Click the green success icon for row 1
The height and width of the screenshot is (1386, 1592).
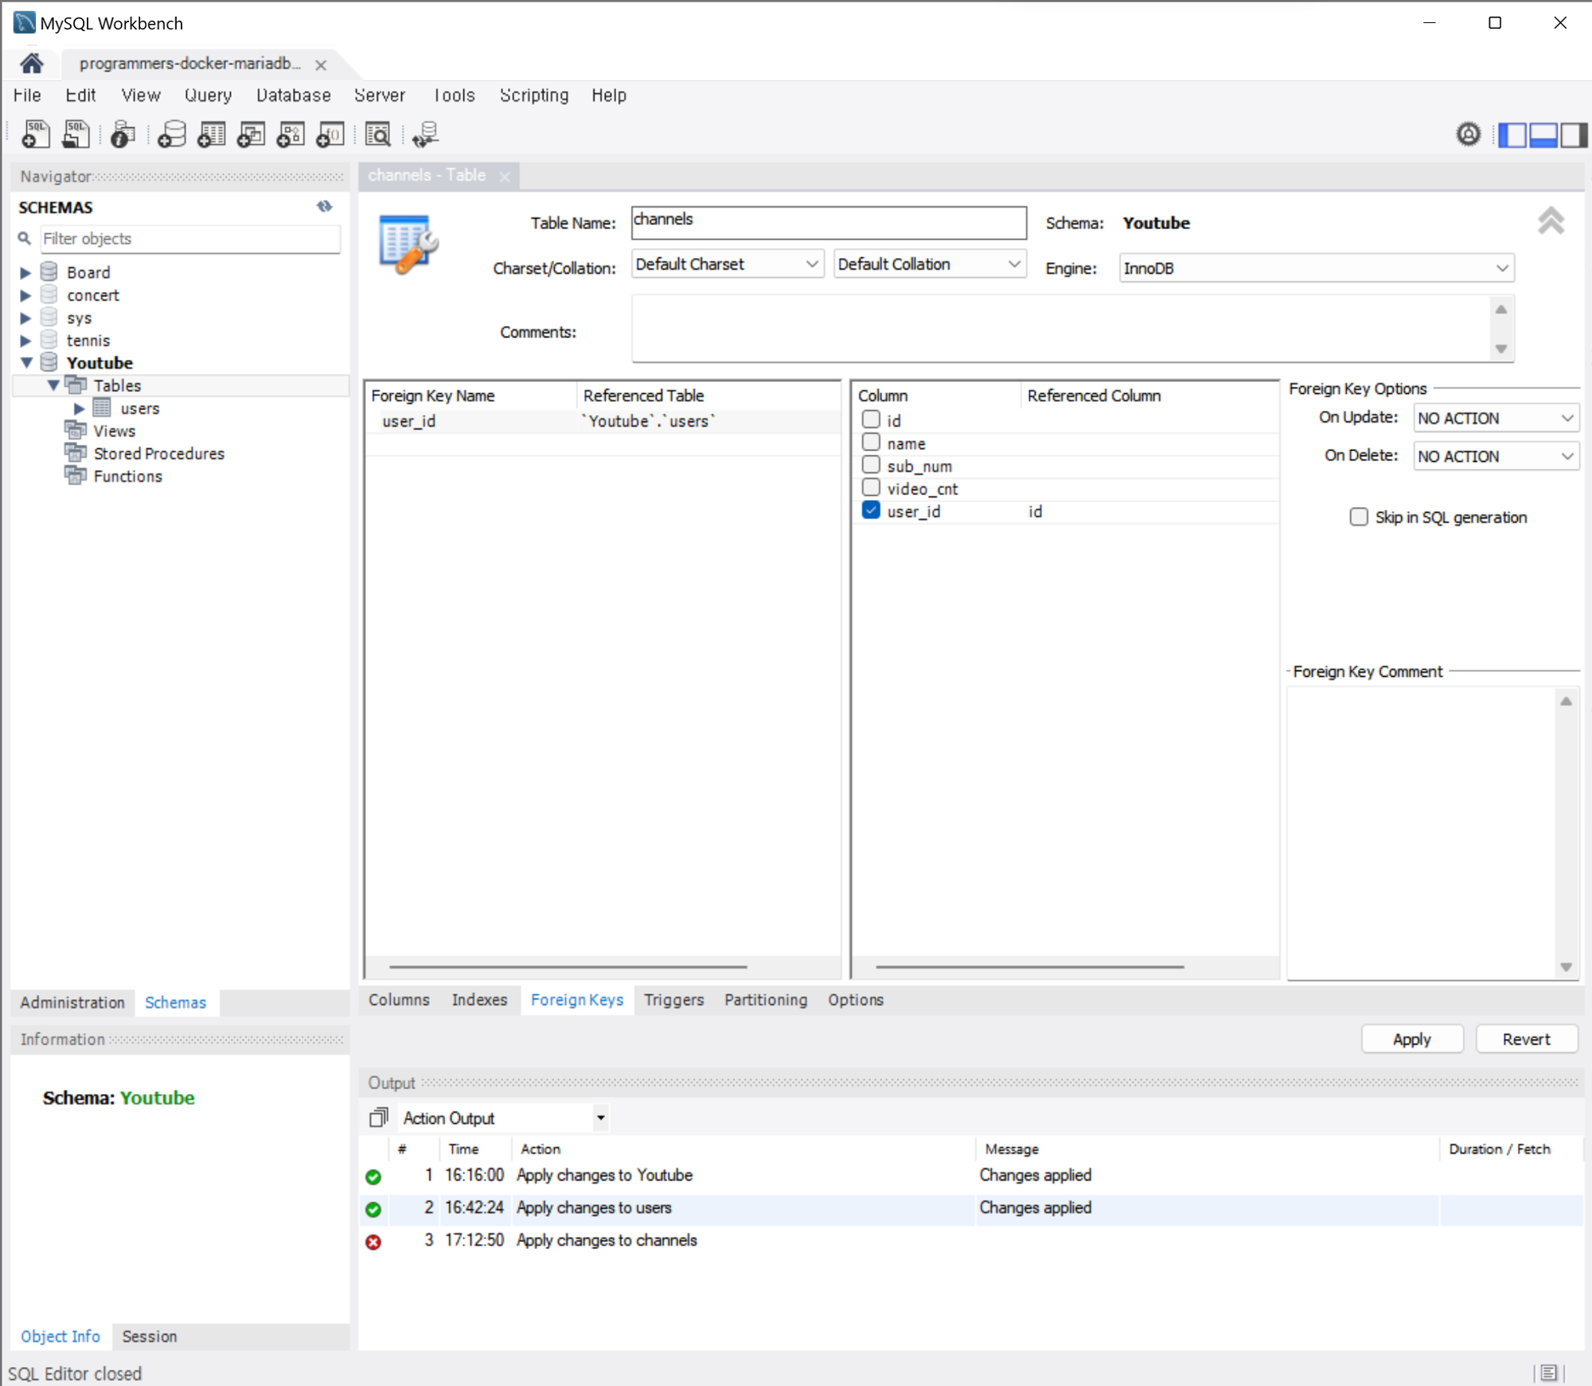(x=373, y=1176)
